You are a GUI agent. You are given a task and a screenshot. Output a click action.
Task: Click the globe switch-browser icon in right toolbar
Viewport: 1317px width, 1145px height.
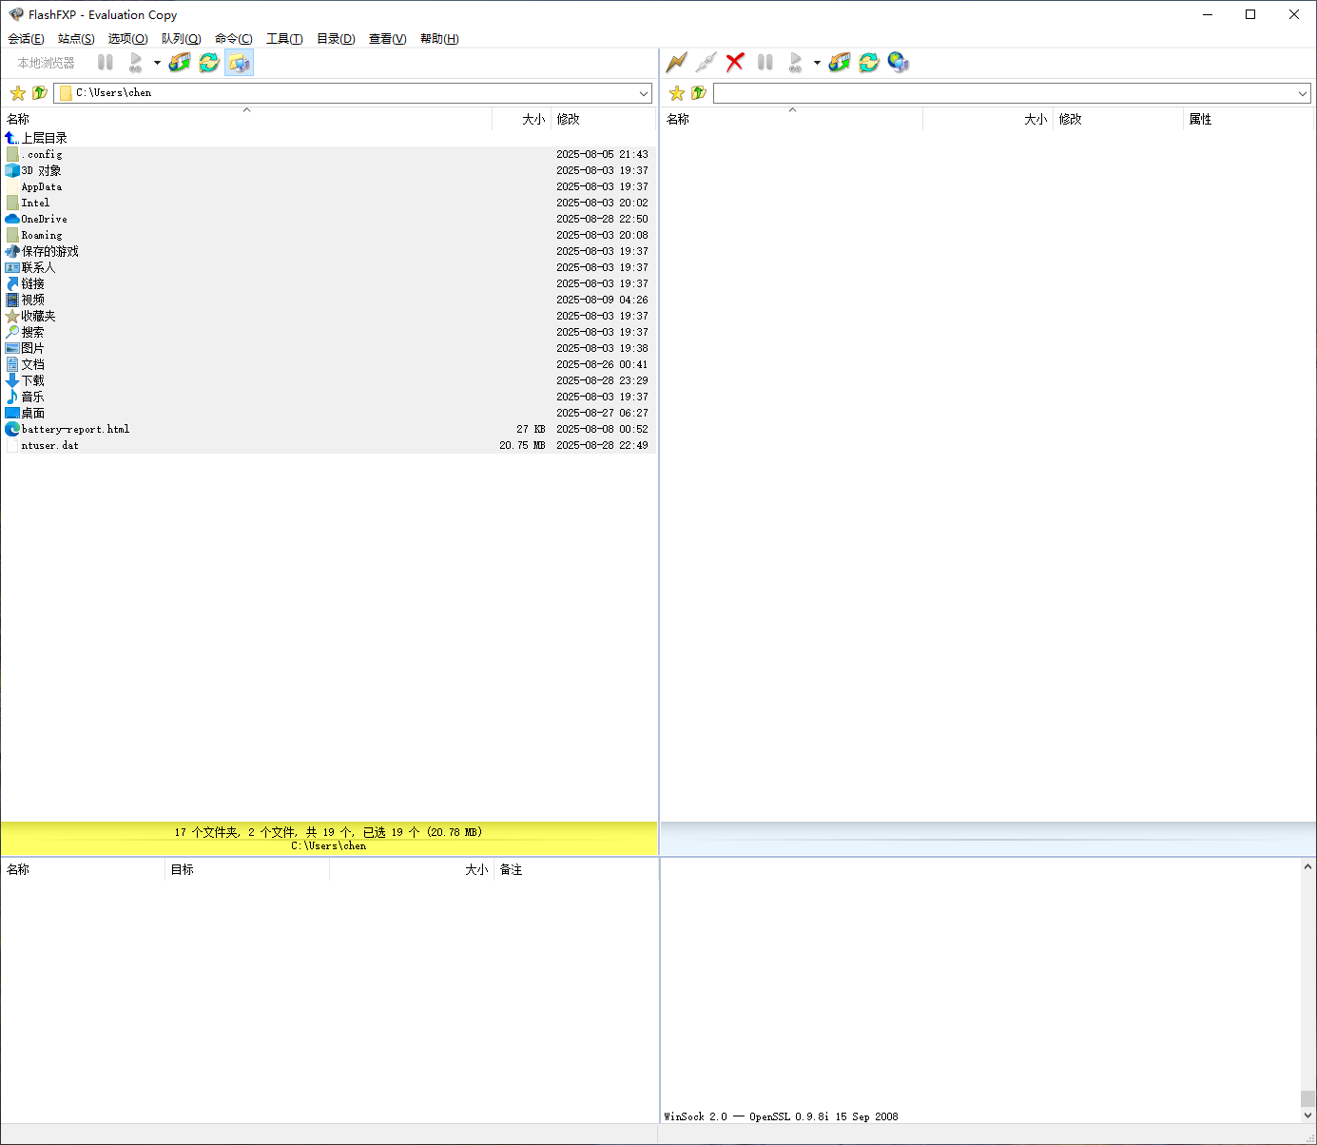898,63
